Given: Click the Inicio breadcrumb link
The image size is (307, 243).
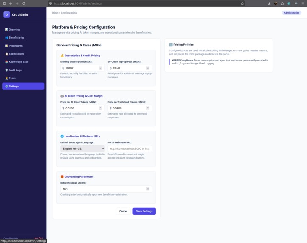Looking at the screenshot, I should point(55,13).
